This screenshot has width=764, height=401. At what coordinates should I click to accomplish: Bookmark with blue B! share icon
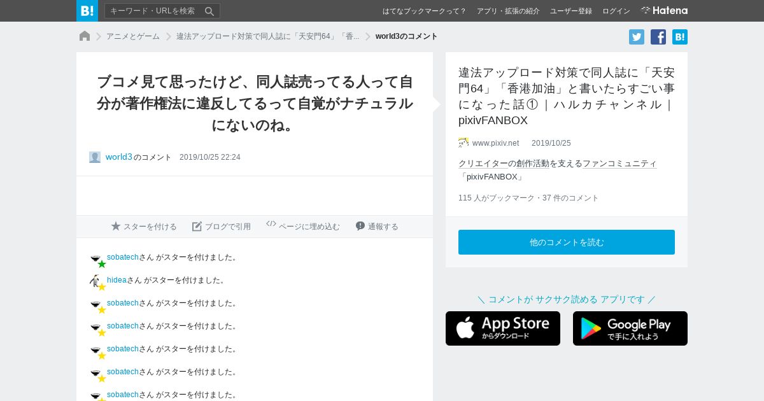680,37
